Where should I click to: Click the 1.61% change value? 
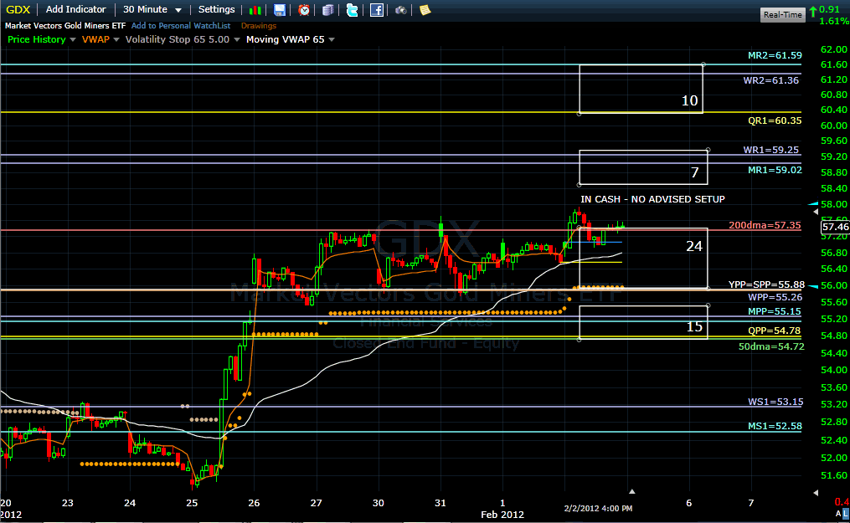tap(834, 21)
